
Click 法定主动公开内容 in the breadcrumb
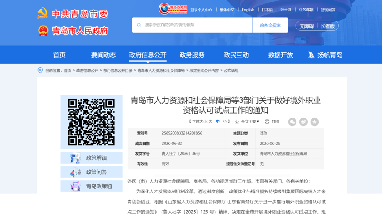click(x=204, y=70)
